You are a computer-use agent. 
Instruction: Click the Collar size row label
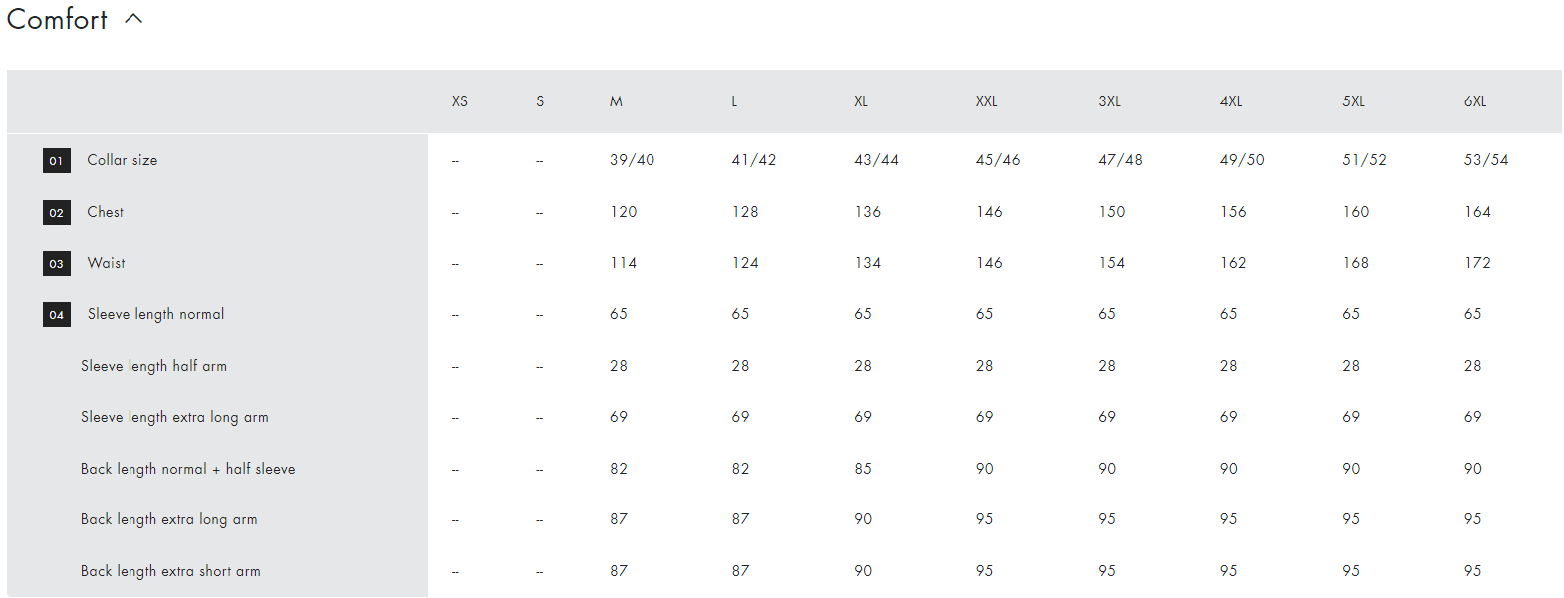click(x=123, y=160)
